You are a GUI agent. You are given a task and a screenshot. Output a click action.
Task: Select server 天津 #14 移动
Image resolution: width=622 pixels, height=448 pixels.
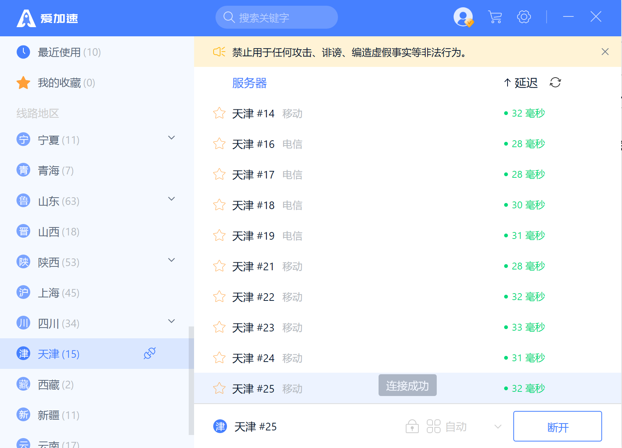click(408, 113)
